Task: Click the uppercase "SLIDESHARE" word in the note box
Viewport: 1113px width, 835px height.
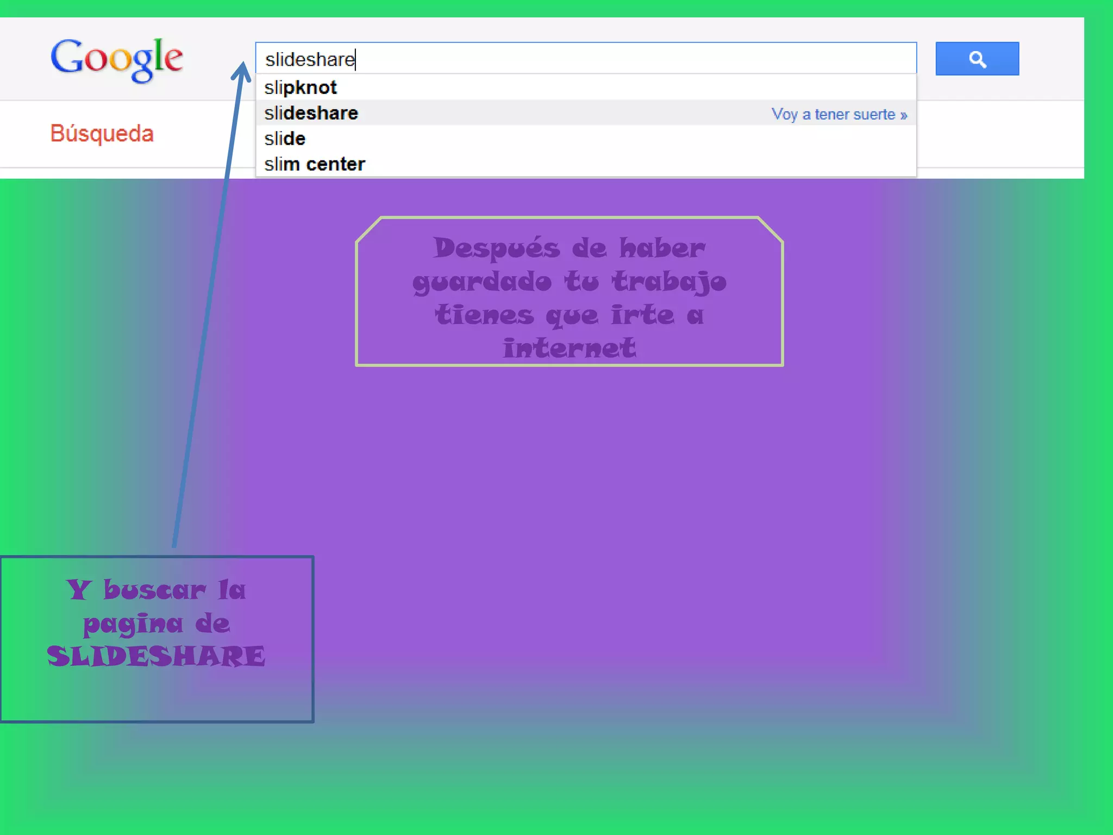Action: [156, 656]
